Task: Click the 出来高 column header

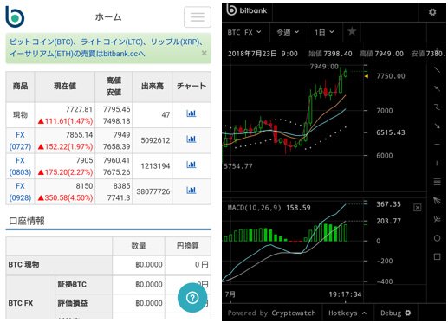Action: tap(153, 86)
